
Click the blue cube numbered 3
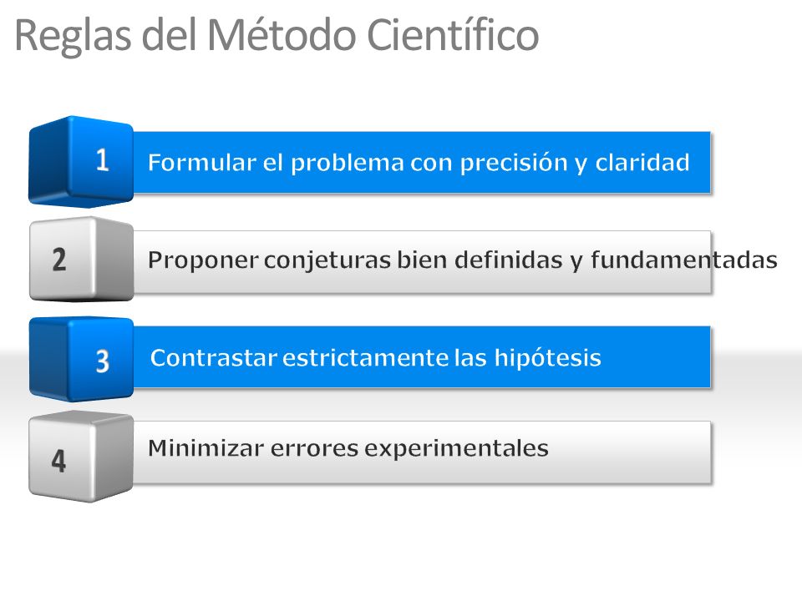[81, 359]
